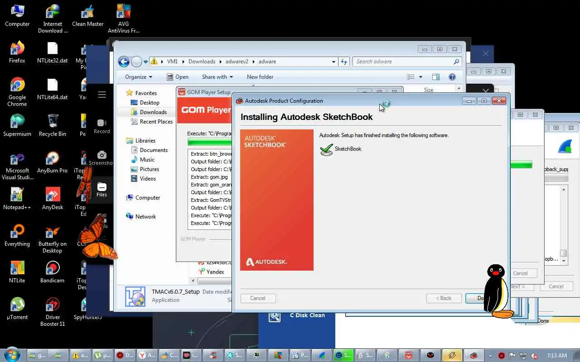This screenshot has height=362, width=580.
Task: Click the Explorer Back arrow button
Action: [124, 62]
